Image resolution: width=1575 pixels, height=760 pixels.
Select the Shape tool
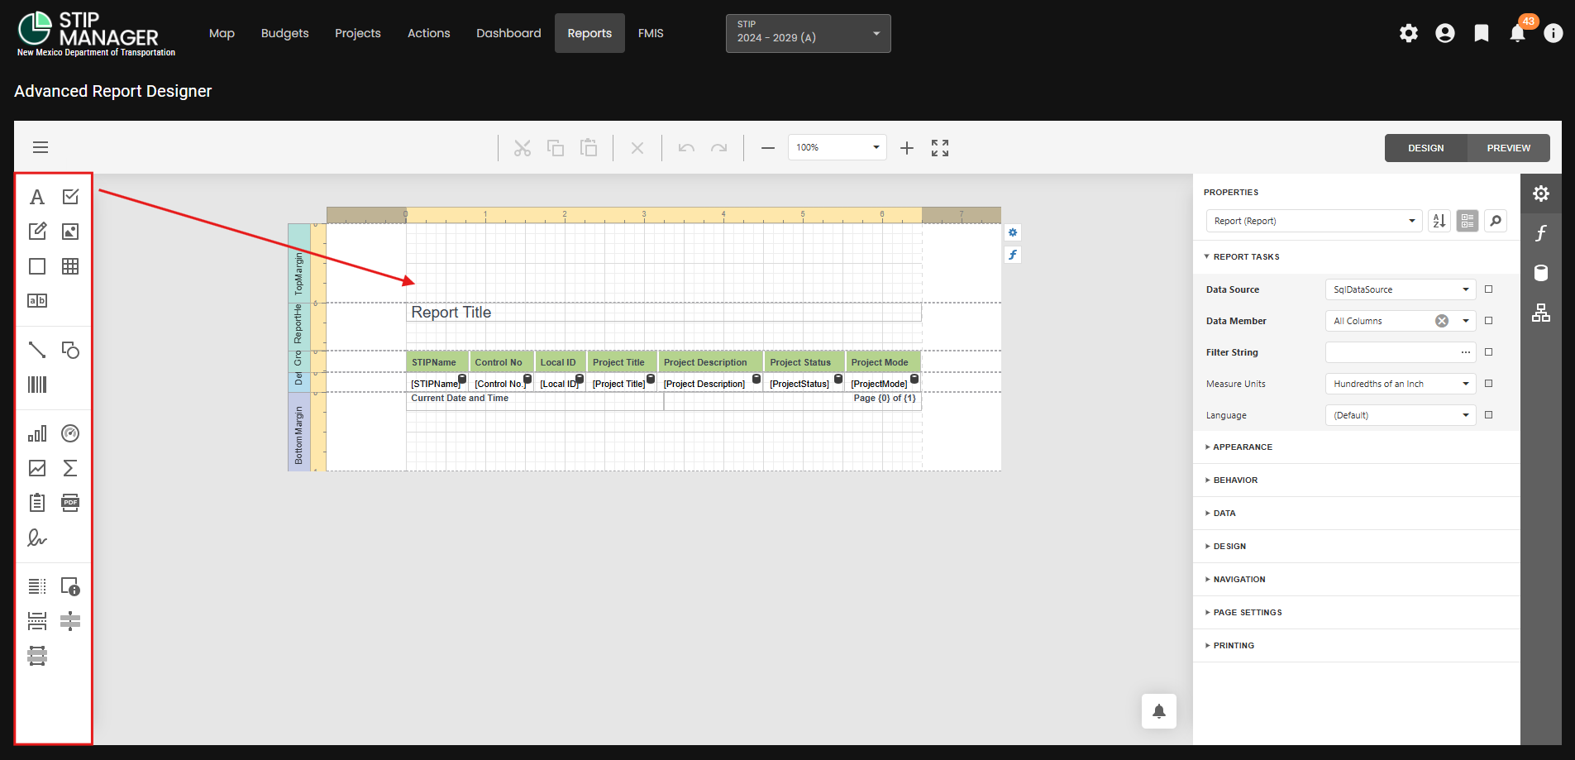tap(70, 350)
